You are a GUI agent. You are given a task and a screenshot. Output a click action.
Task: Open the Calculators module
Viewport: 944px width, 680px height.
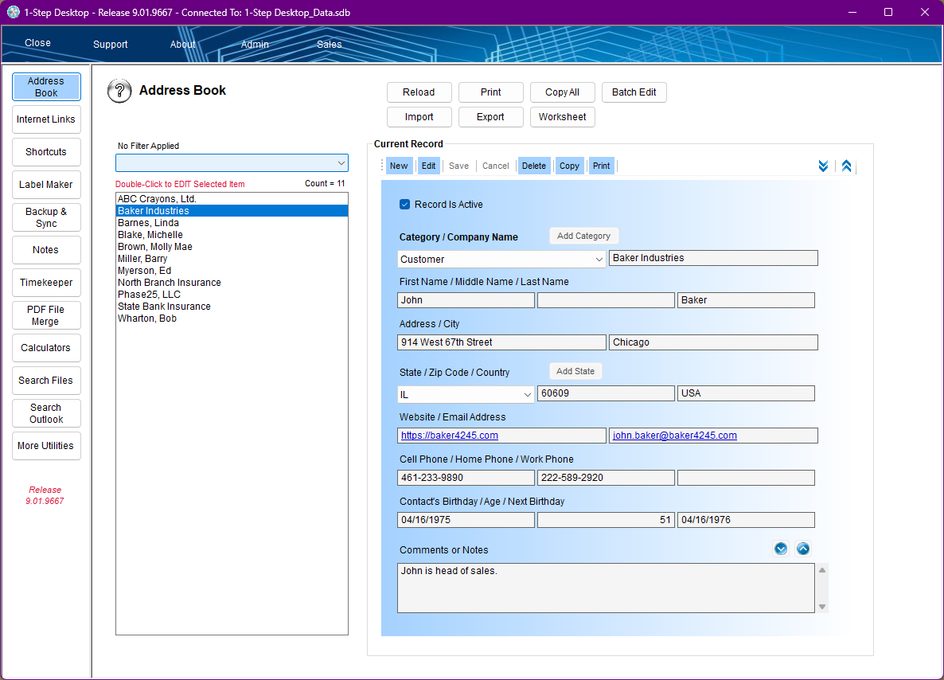point(46,347)
